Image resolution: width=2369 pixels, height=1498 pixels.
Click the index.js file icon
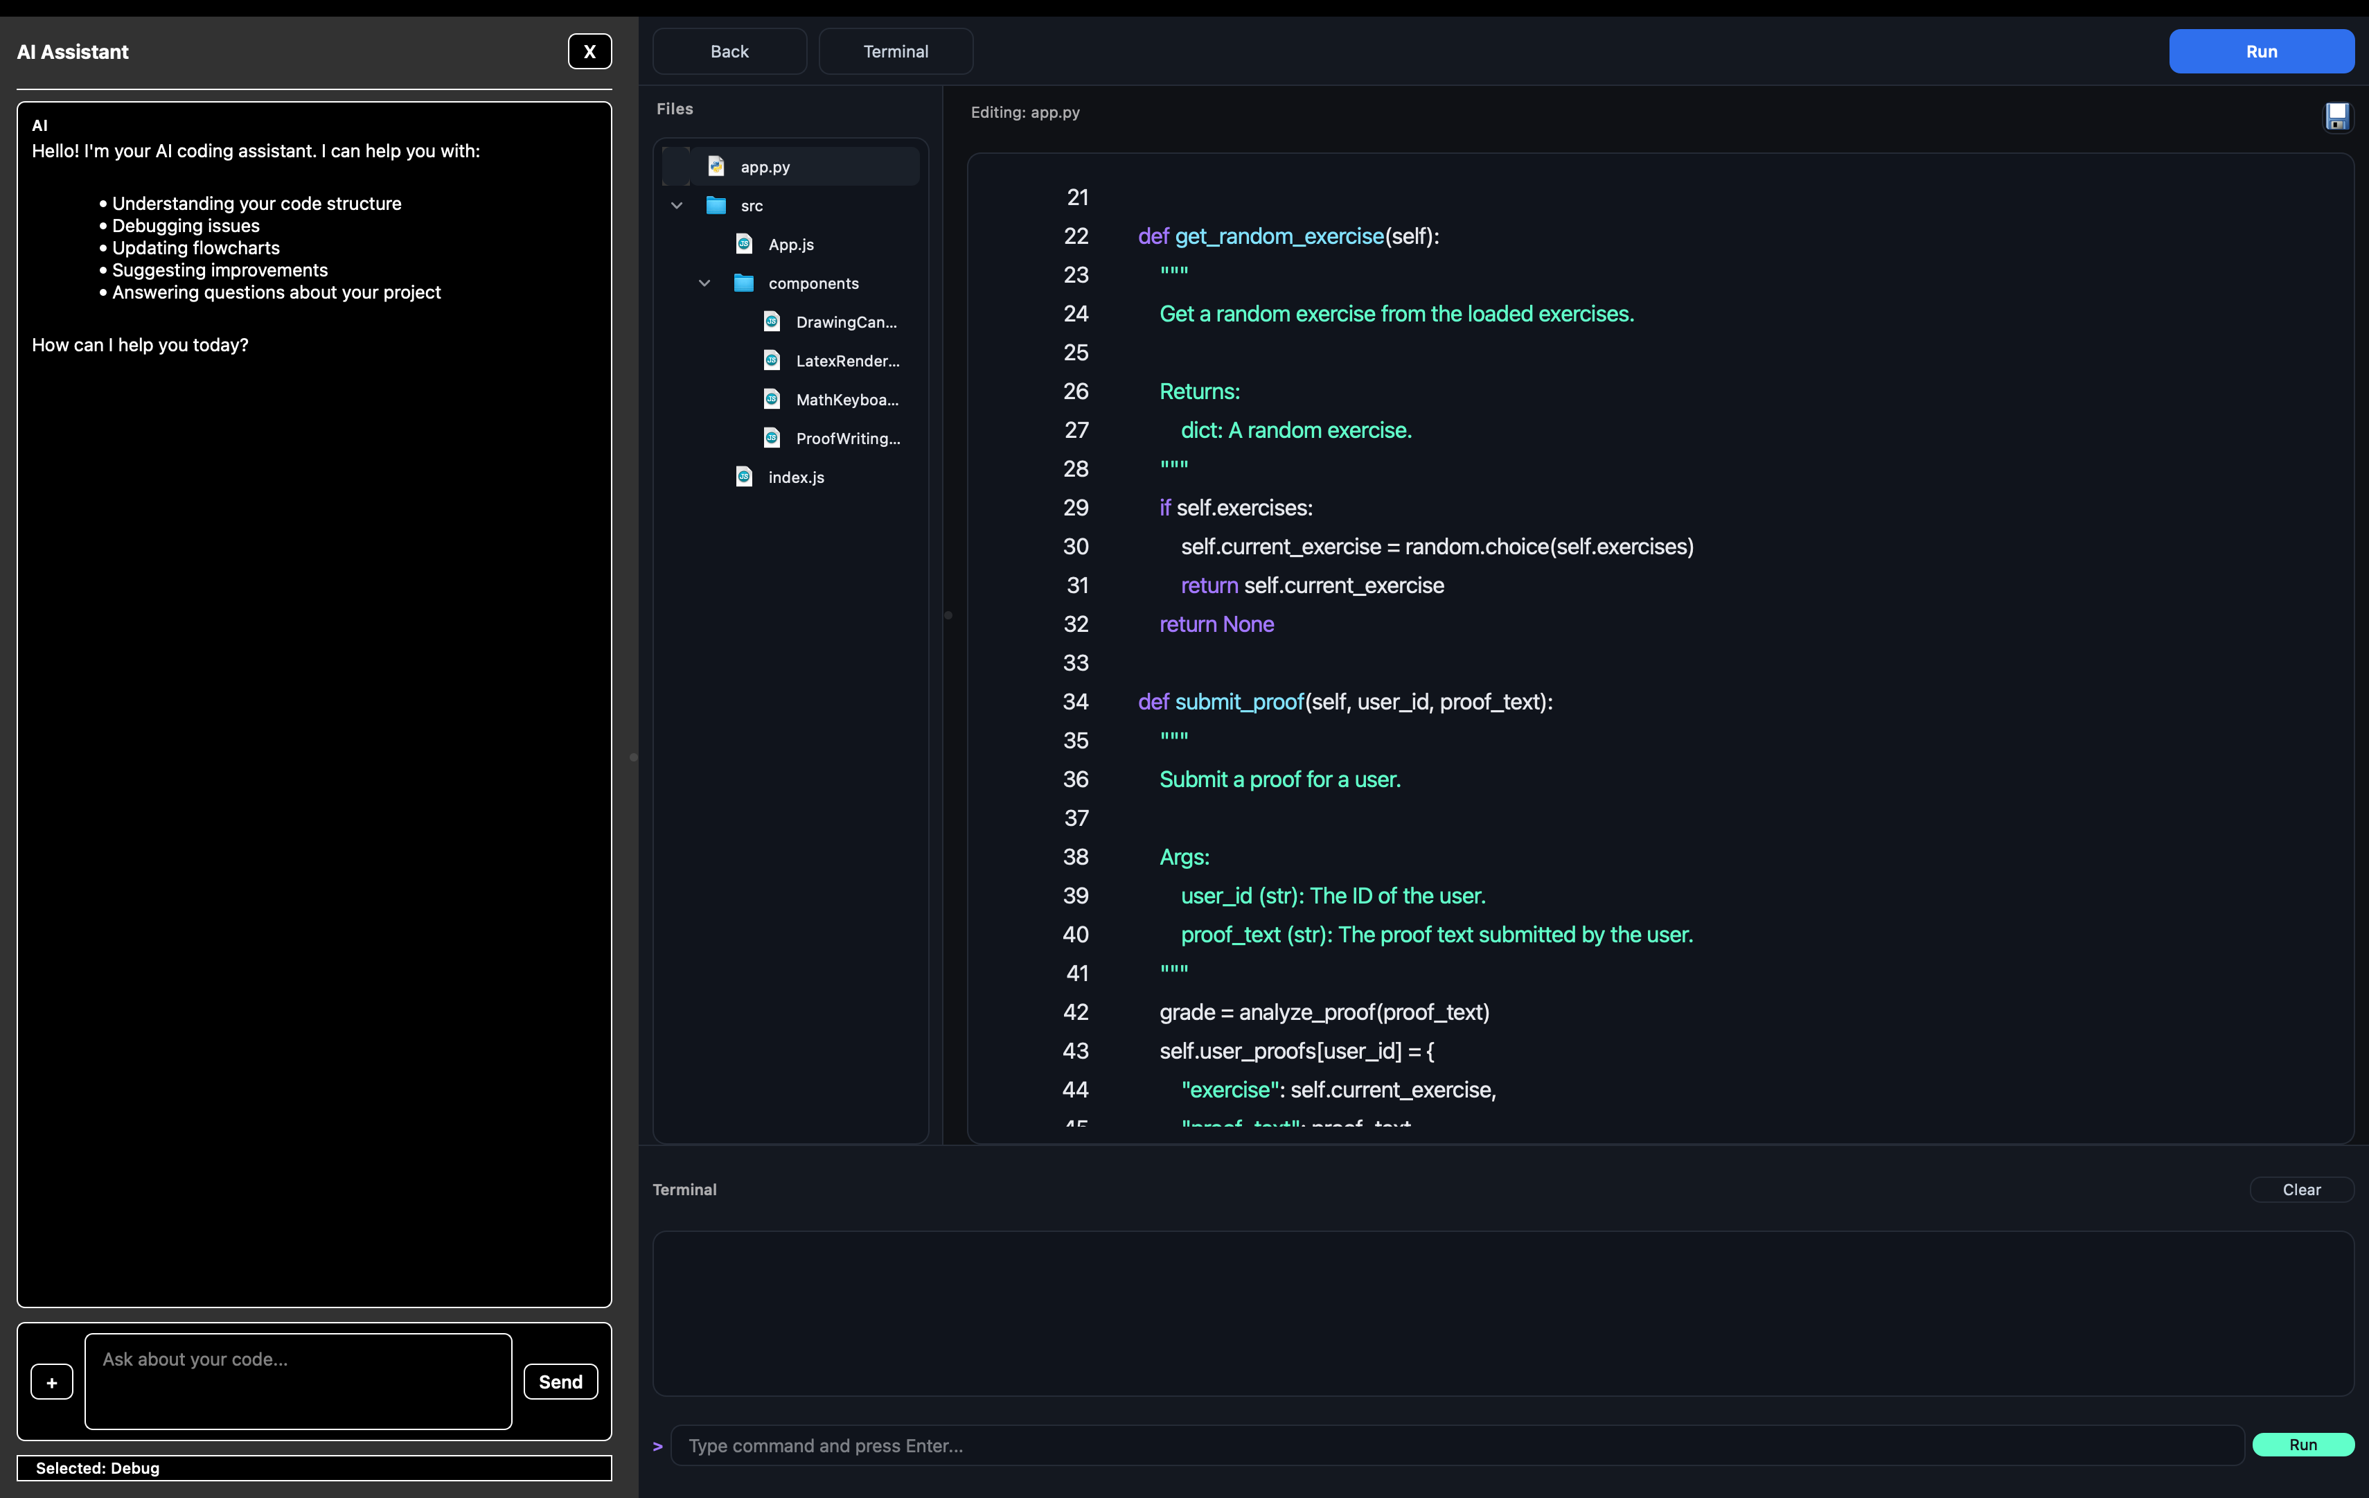tap(745, 477)
